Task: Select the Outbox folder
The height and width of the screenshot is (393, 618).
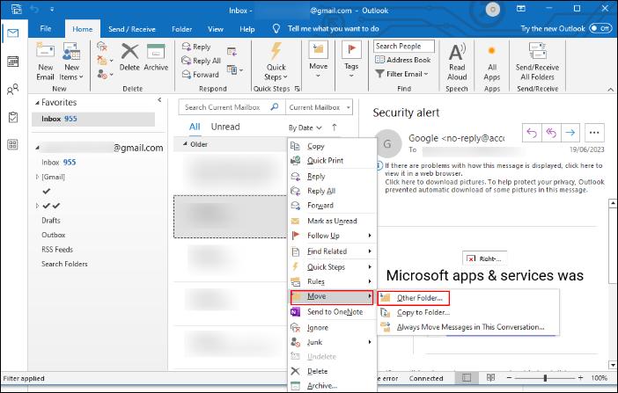Action: [53, 235]
